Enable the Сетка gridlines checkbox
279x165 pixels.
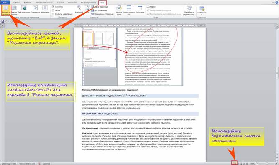[53, 10]
